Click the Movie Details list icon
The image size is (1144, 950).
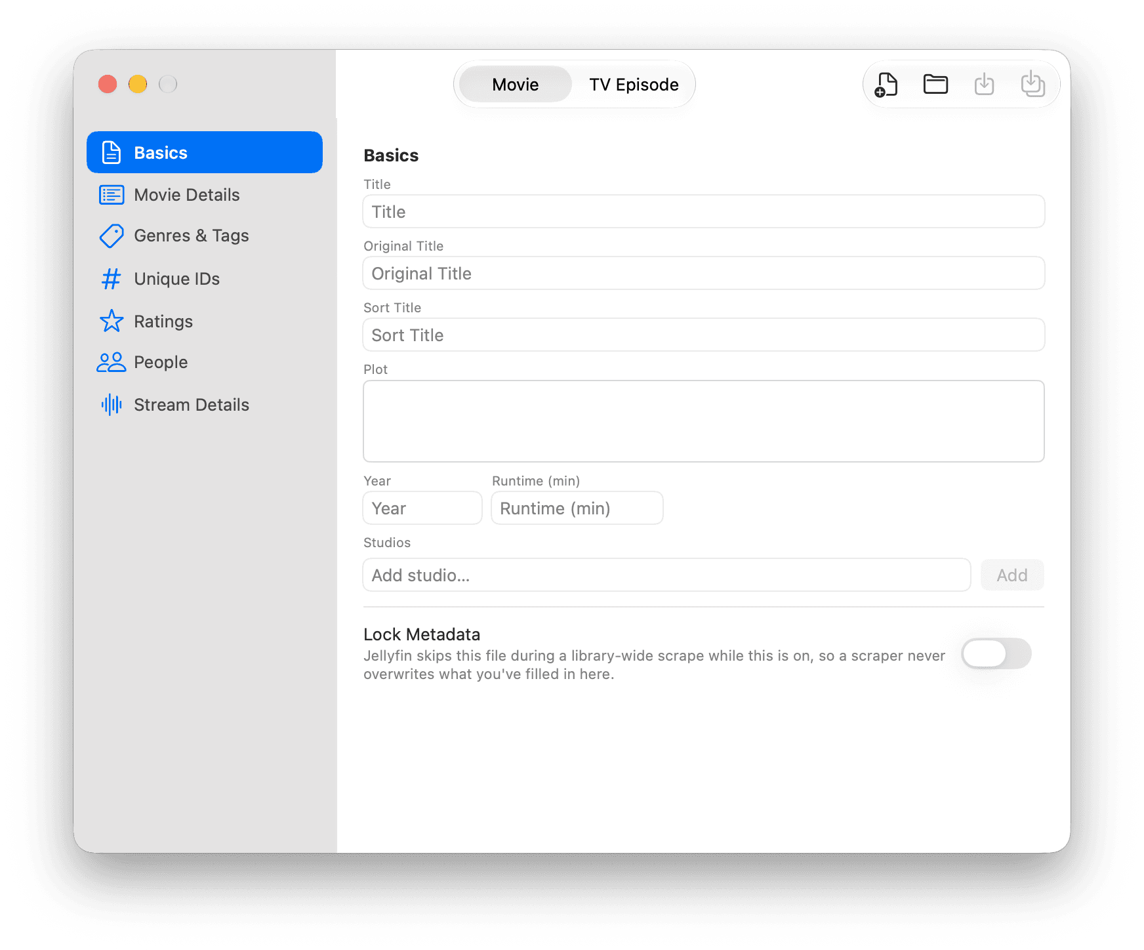pyautogui.click(x=112, y=195)
